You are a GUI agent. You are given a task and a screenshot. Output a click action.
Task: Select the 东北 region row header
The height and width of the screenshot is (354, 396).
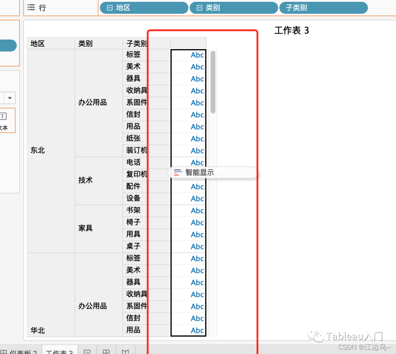[x=37, y=150]
